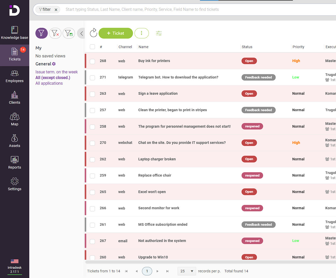Save current filter as a view
This screenshot has height=278, width=336.
(x=69, y=33)
